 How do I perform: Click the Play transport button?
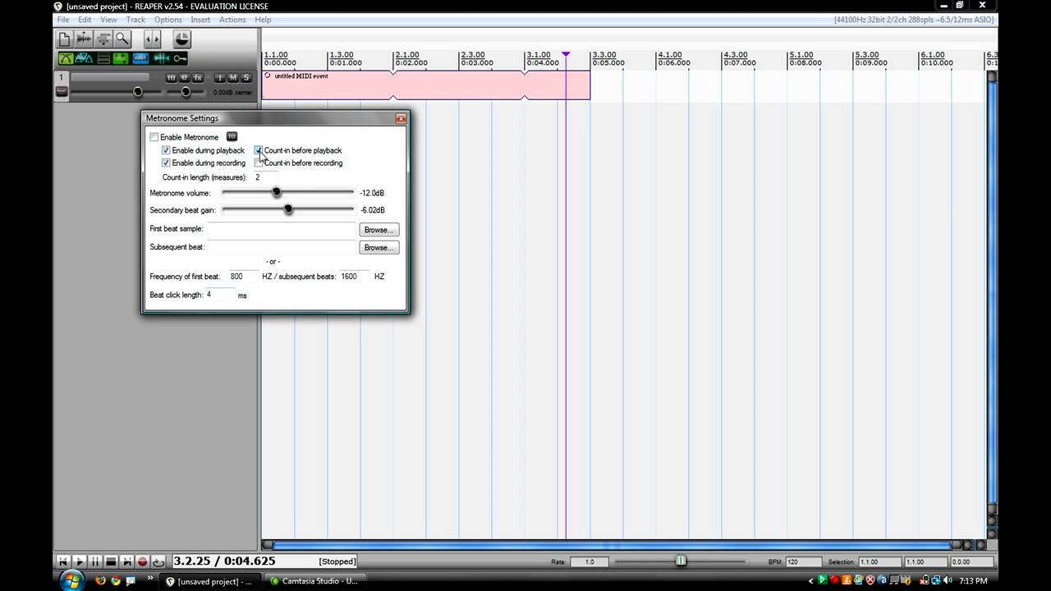(79, 561)
